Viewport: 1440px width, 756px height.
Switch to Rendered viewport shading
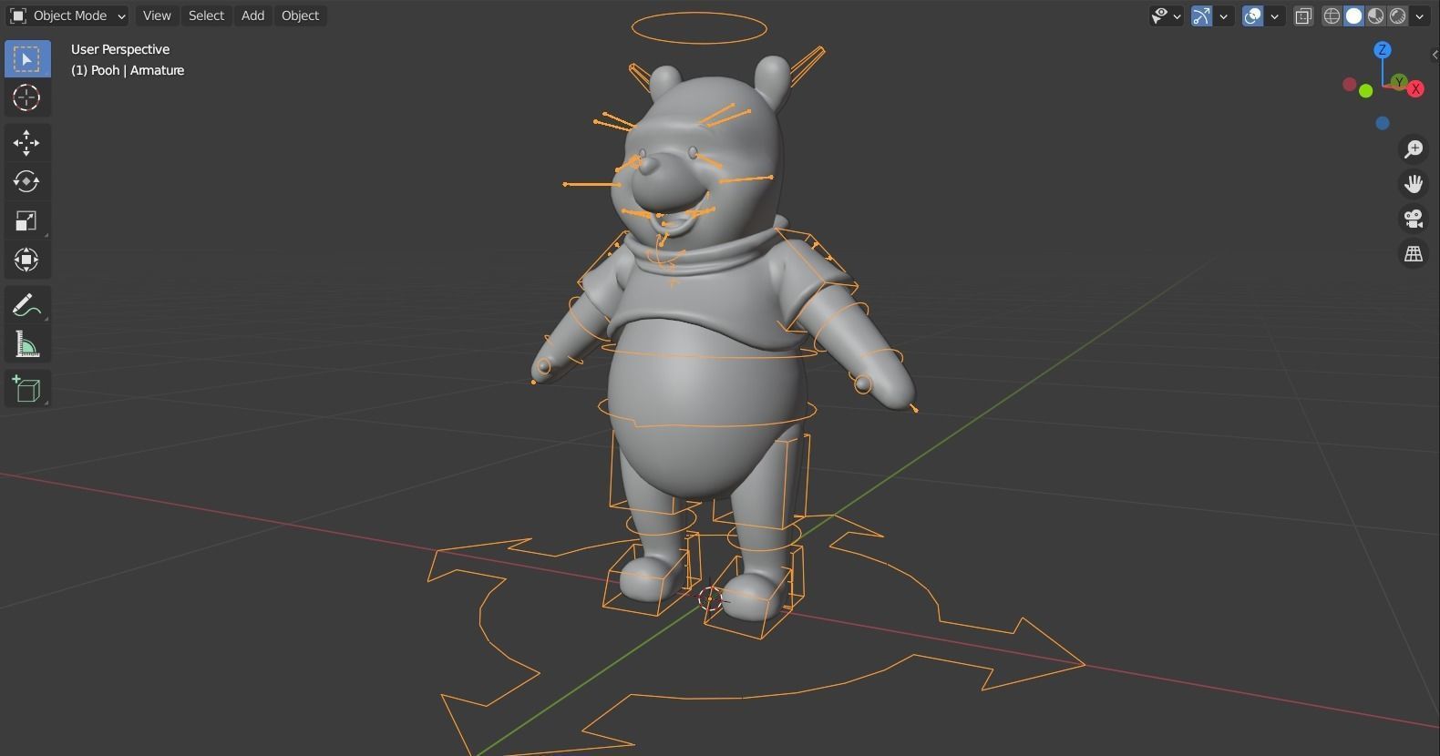click(1397, 15)
